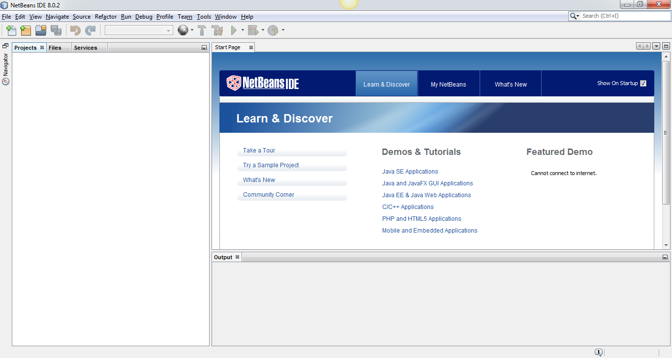672x358 pixels.
Task: Click the Build Project hammer icon
Action: pyautogui.click(x=202, y=30)
